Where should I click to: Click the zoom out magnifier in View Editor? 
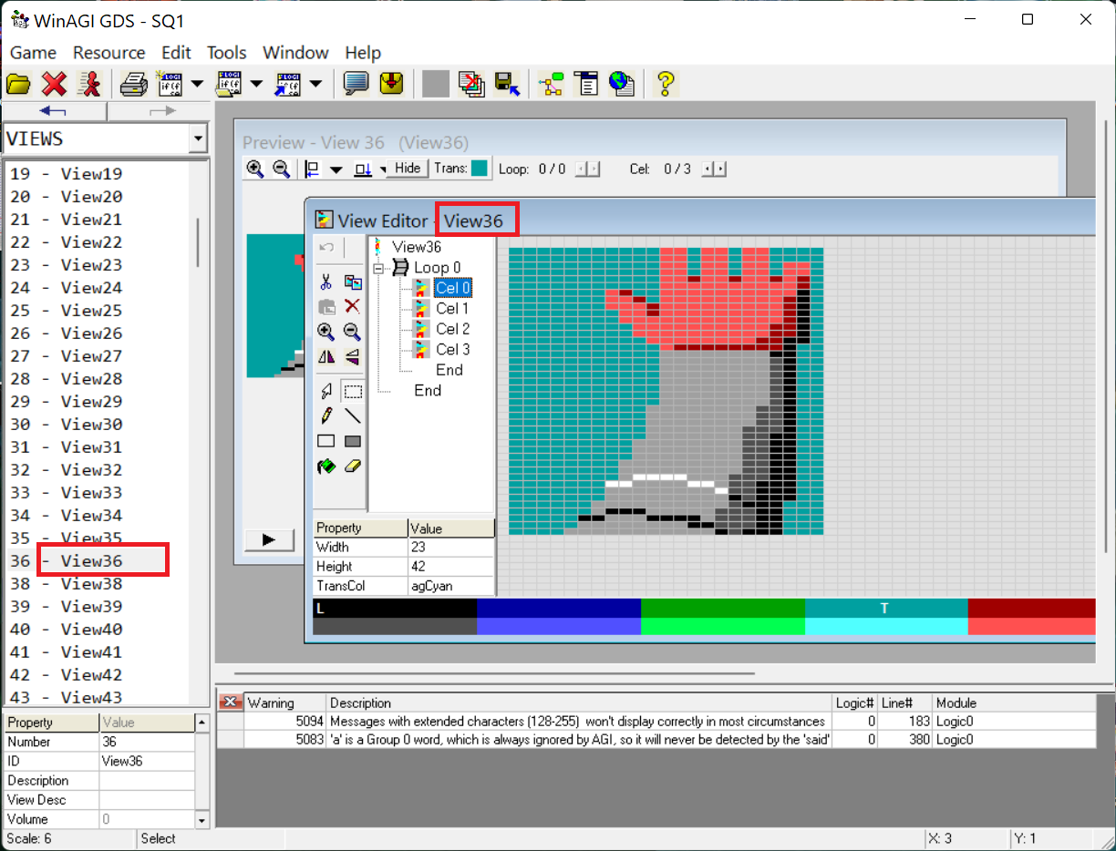[x=353, y=332]
